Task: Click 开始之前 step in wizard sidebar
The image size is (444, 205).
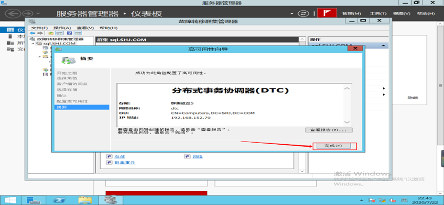Action: click(x=67, y=73)
